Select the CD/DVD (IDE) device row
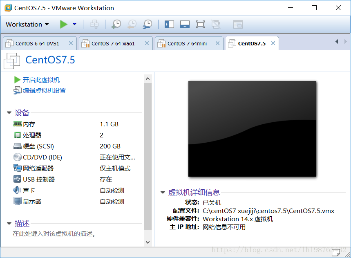 pos(77,157)
